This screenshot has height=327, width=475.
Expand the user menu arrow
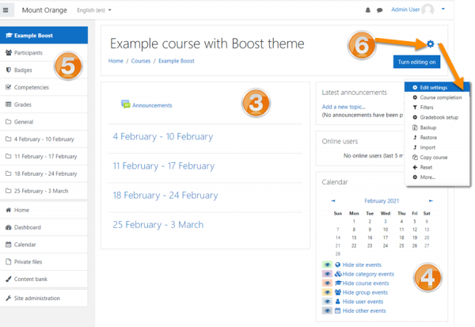coord(443,10)
